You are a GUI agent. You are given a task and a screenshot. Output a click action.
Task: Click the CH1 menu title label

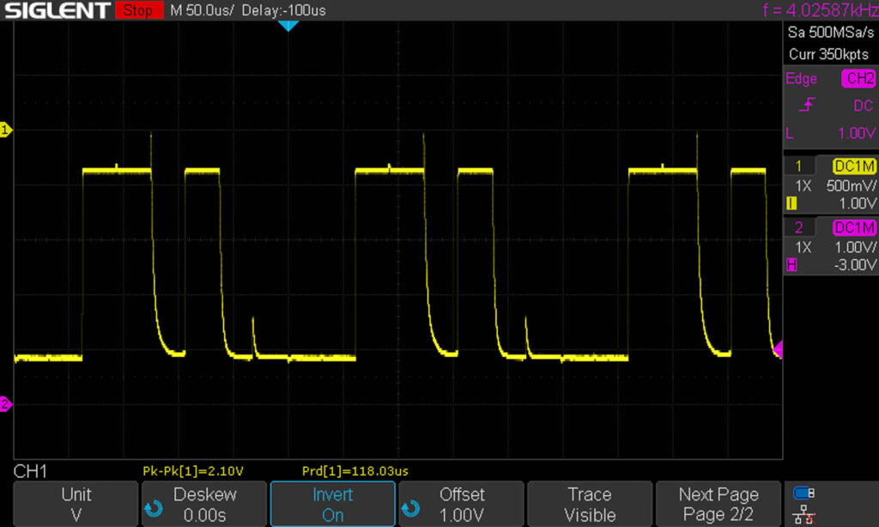coord(30,471)
